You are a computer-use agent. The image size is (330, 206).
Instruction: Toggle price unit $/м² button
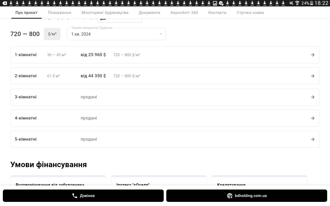point(52,34)
